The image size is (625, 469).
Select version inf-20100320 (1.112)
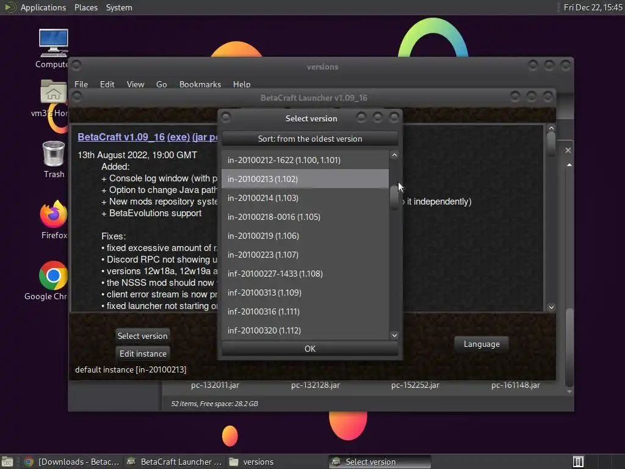pos(305,330)
